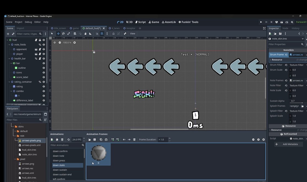Collapse the note_fields node in the scene tree
The width and height of the screenshot is (307, 182).
[9, 45]
